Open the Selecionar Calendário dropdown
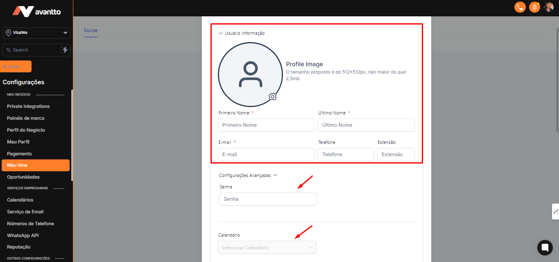This screenshot has width=559, height=262. click(267, 248)
